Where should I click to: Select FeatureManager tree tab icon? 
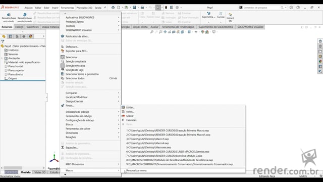tap(4, 36)
